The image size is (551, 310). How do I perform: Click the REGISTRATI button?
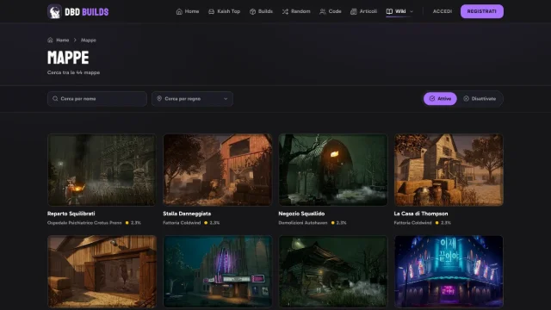(x=482, y=11)
